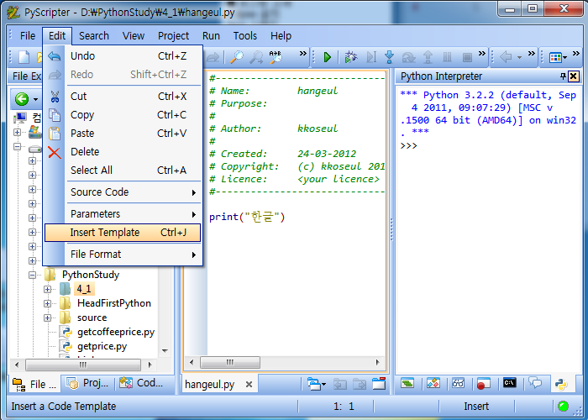Open the Search menu

point(94,36)
